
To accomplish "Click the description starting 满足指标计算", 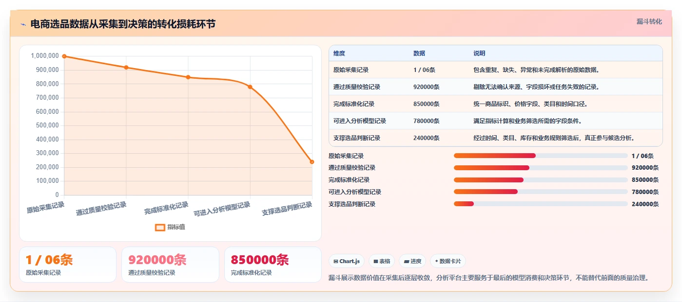I will [527, 121].
